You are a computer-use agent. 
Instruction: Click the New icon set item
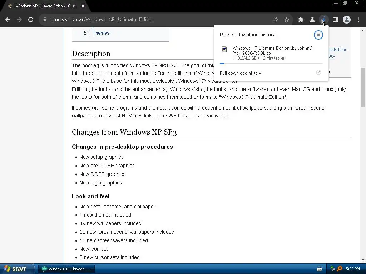[94, 249]
